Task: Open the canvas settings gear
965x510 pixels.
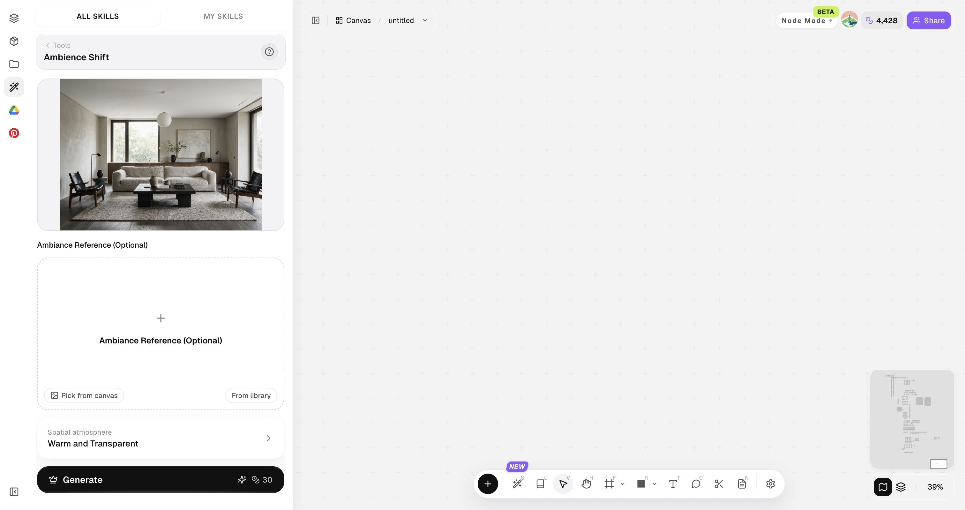Action: pos(771,484)
